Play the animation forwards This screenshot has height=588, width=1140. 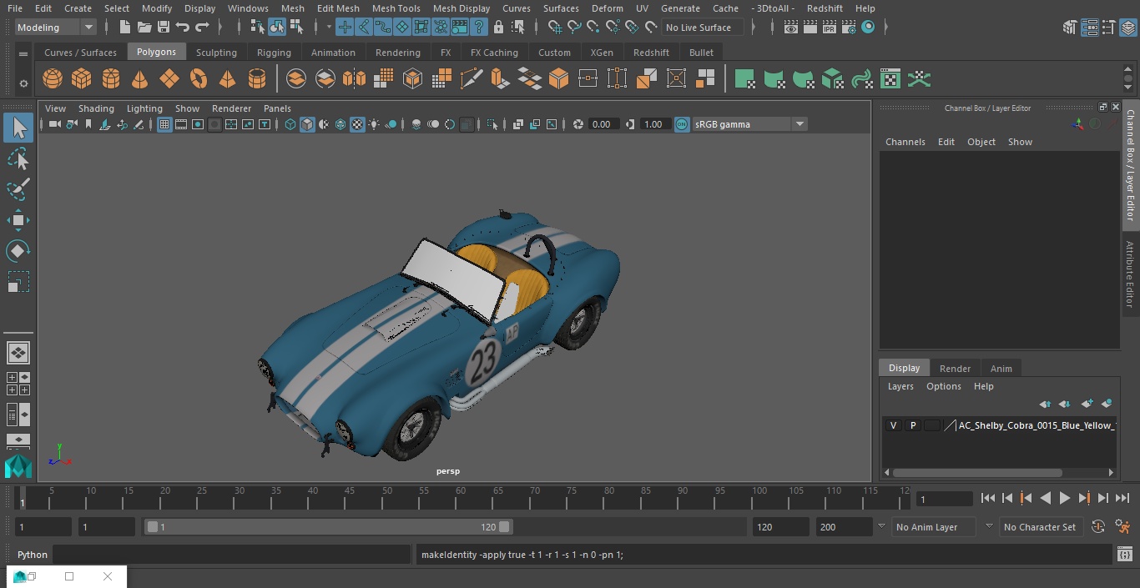1065,498
